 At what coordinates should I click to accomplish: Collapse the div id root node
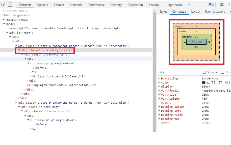pos(7,33)
